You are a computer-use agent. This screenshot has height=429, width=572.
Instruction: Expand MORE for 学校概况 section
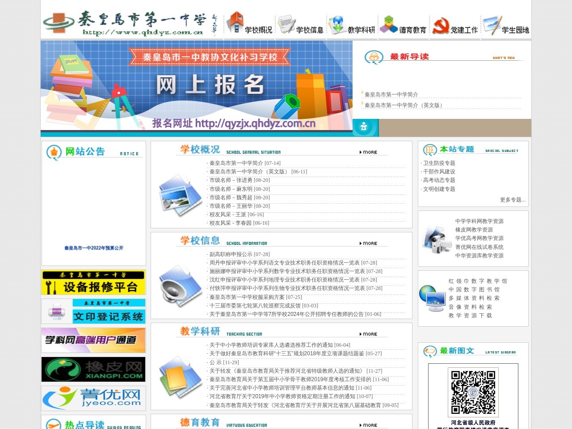(369, 152)
